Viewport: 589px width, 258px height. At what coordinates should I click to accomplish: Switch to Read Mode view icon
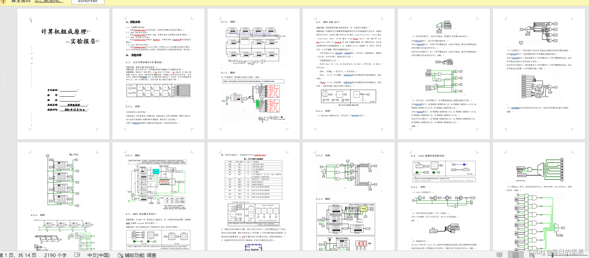[x=499, y=255]
